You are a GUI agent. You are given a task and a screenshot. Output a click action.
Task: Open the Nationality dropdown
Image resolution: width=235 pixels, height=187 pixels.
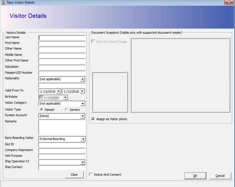tap(83, 79)
